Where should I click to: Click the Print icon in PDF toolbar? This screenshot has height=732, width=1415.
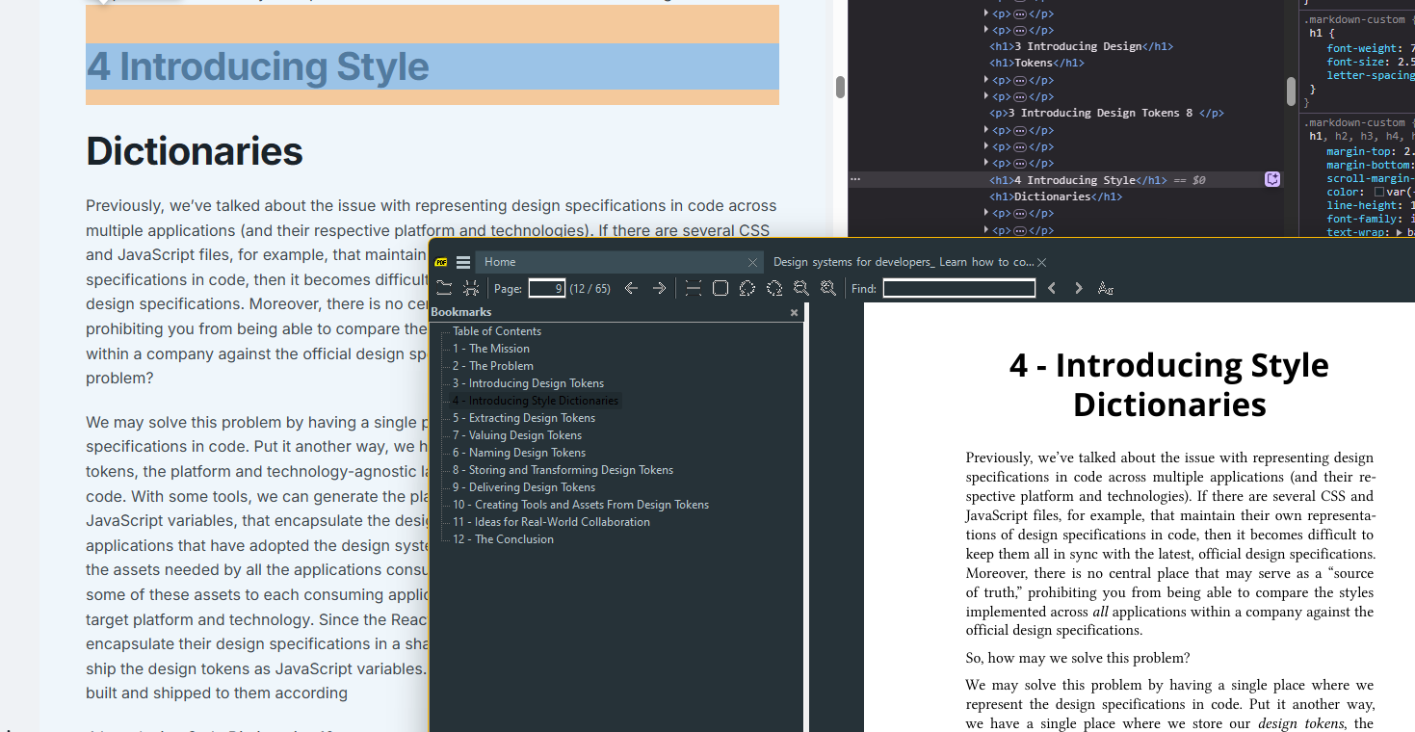pos(471,288)
